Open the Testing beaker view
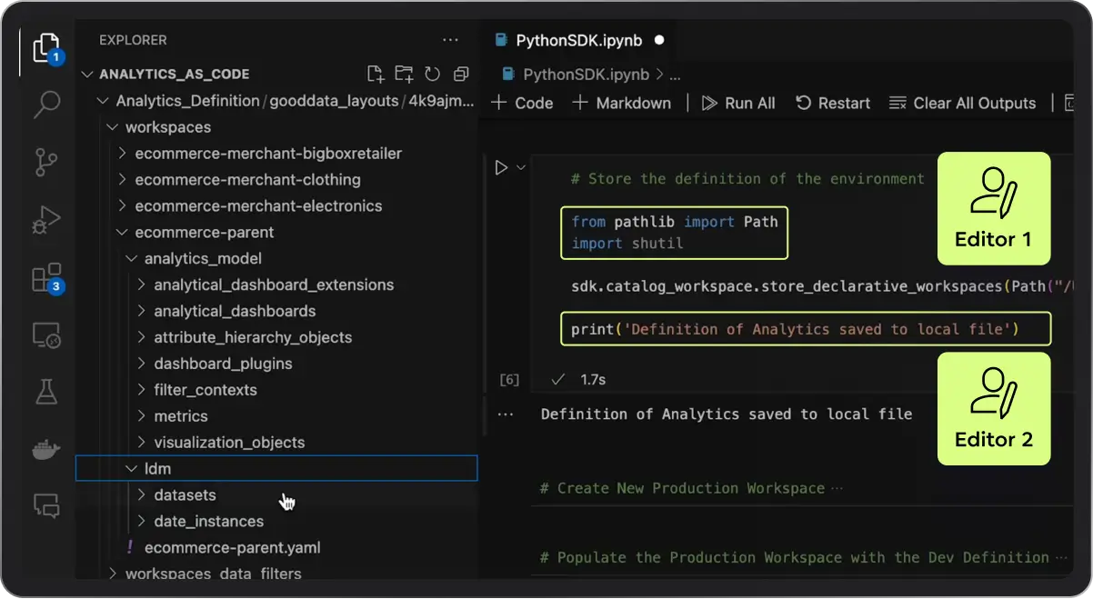 coord(46,392)
